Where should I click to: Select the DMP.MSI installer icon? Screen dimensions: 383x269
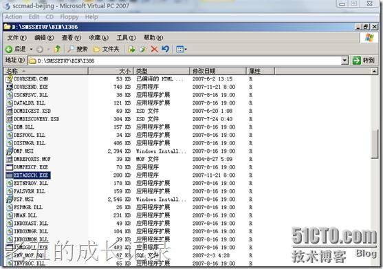click(x=9, y=151)
